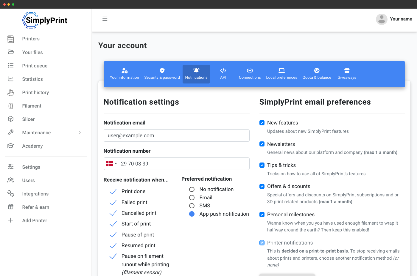Screen dimensions: 417x276
Task: Click the Statistics chart icon
Action: point(11,79)
